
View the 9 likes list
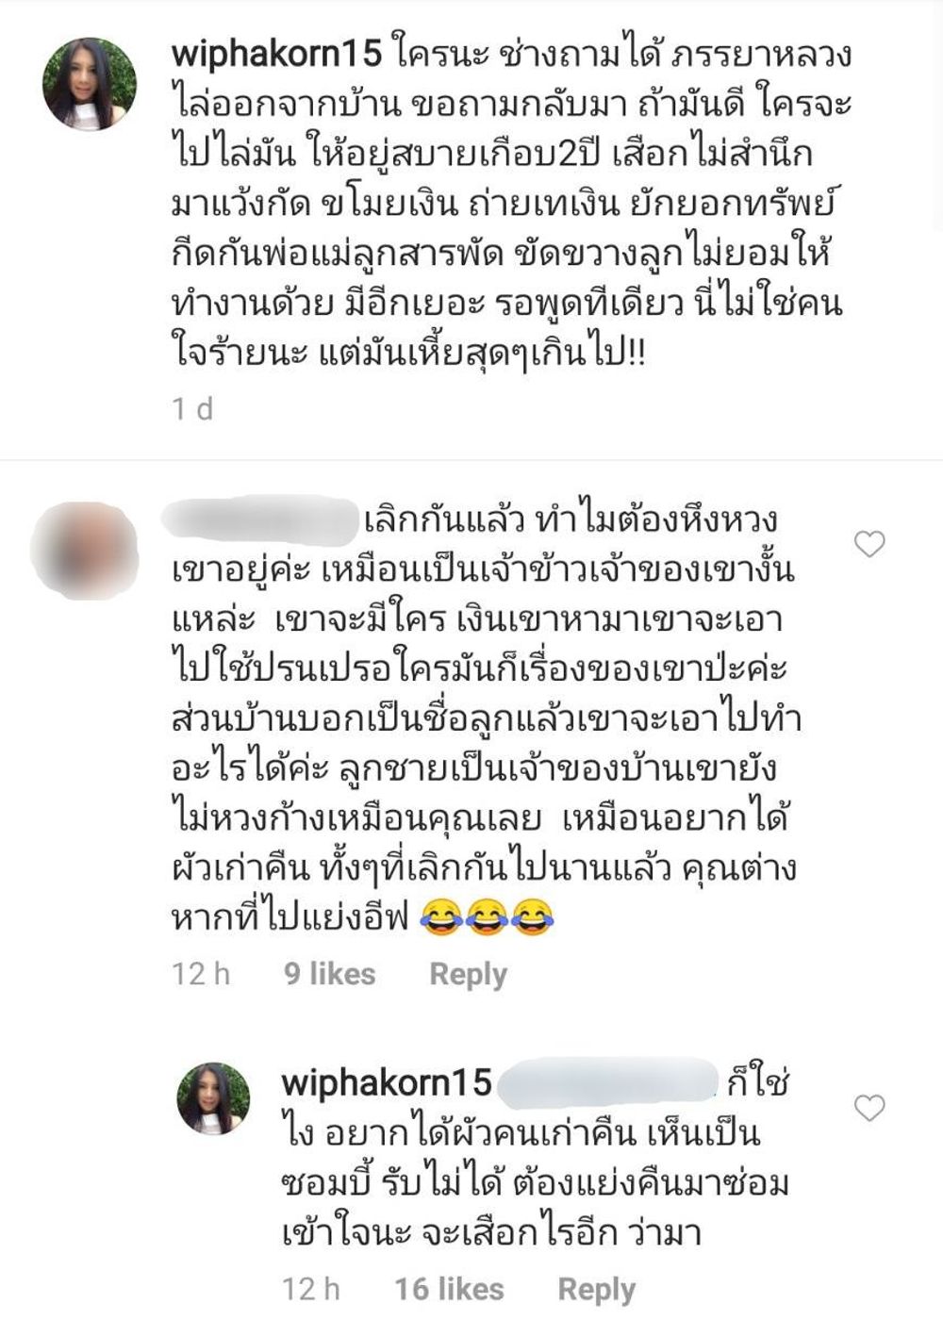330,973
